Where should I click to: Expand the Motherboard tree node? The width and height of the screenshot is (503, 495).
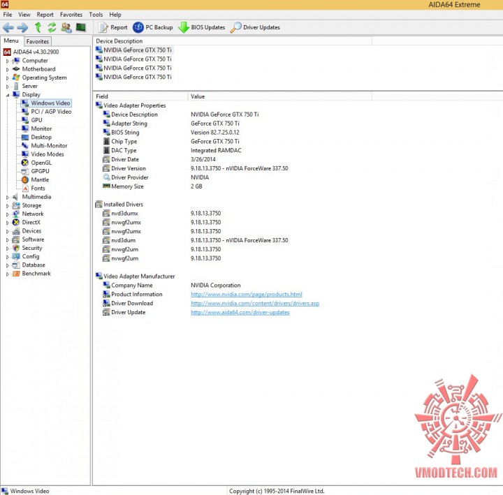8,69
